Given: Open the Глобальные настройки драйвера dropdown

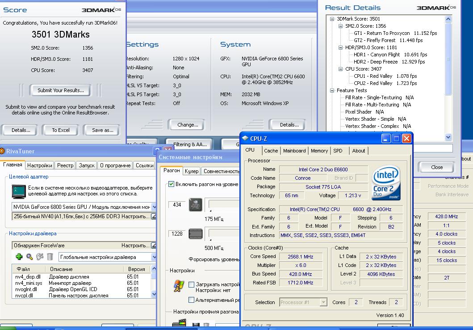Looking at the screenshot, I should point(154,257).
